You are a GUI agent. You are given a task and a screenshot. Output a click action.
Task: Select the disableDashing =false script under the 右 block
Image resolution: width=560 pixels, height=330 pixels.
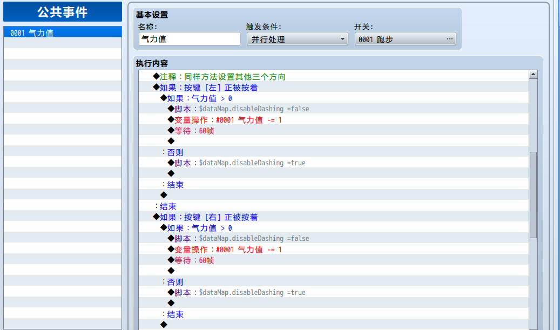pyautogui.click(x=334, y=238)
